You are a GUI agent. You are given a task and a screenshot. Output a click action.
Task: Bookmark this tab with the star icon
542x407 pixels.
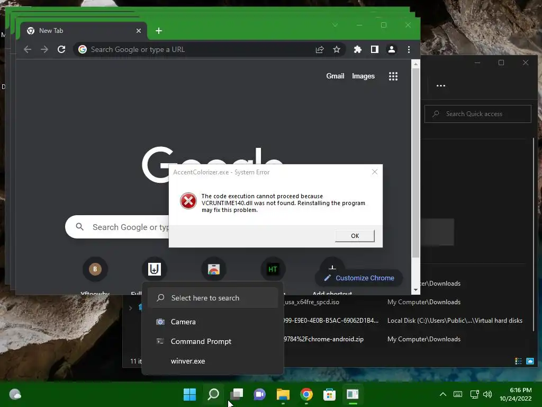point(337,49)
